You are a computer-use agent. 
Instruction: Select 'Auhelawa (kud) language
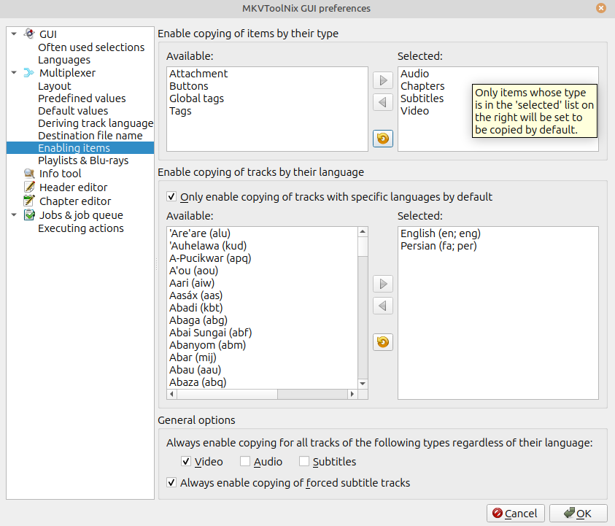pos(208,246)
